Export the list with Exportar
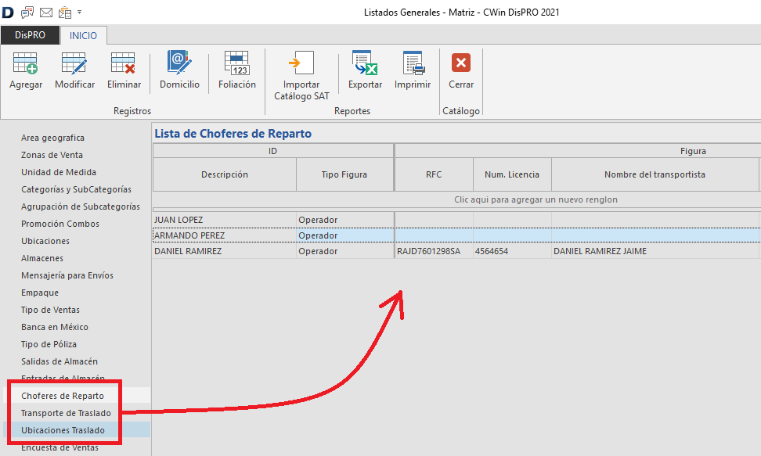 point(365,64)
